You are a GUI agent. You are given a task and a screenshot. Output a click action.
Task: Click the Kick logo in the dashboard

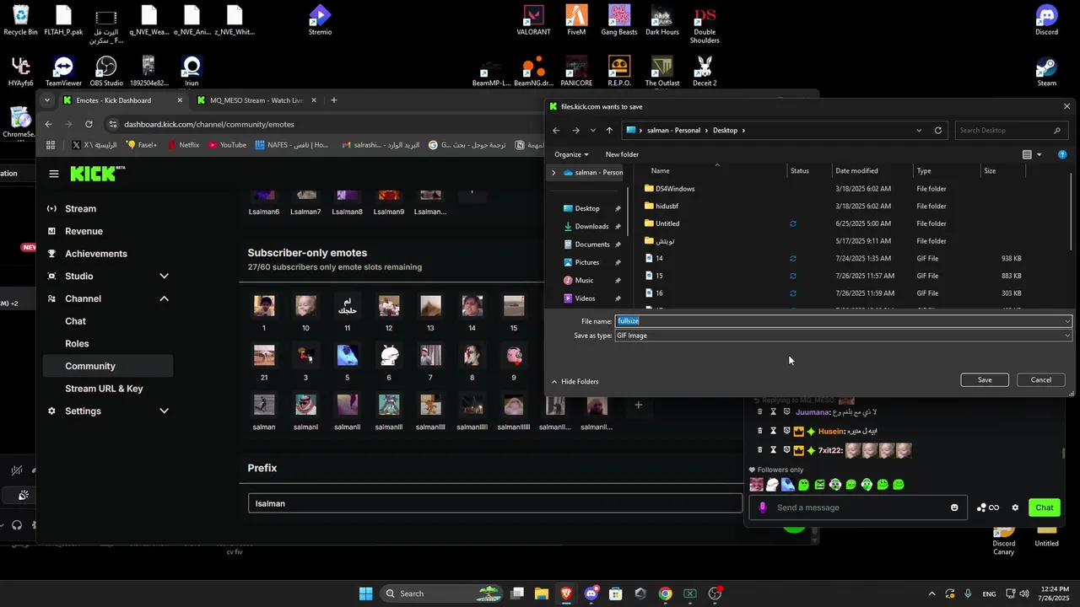pos(97,174)
